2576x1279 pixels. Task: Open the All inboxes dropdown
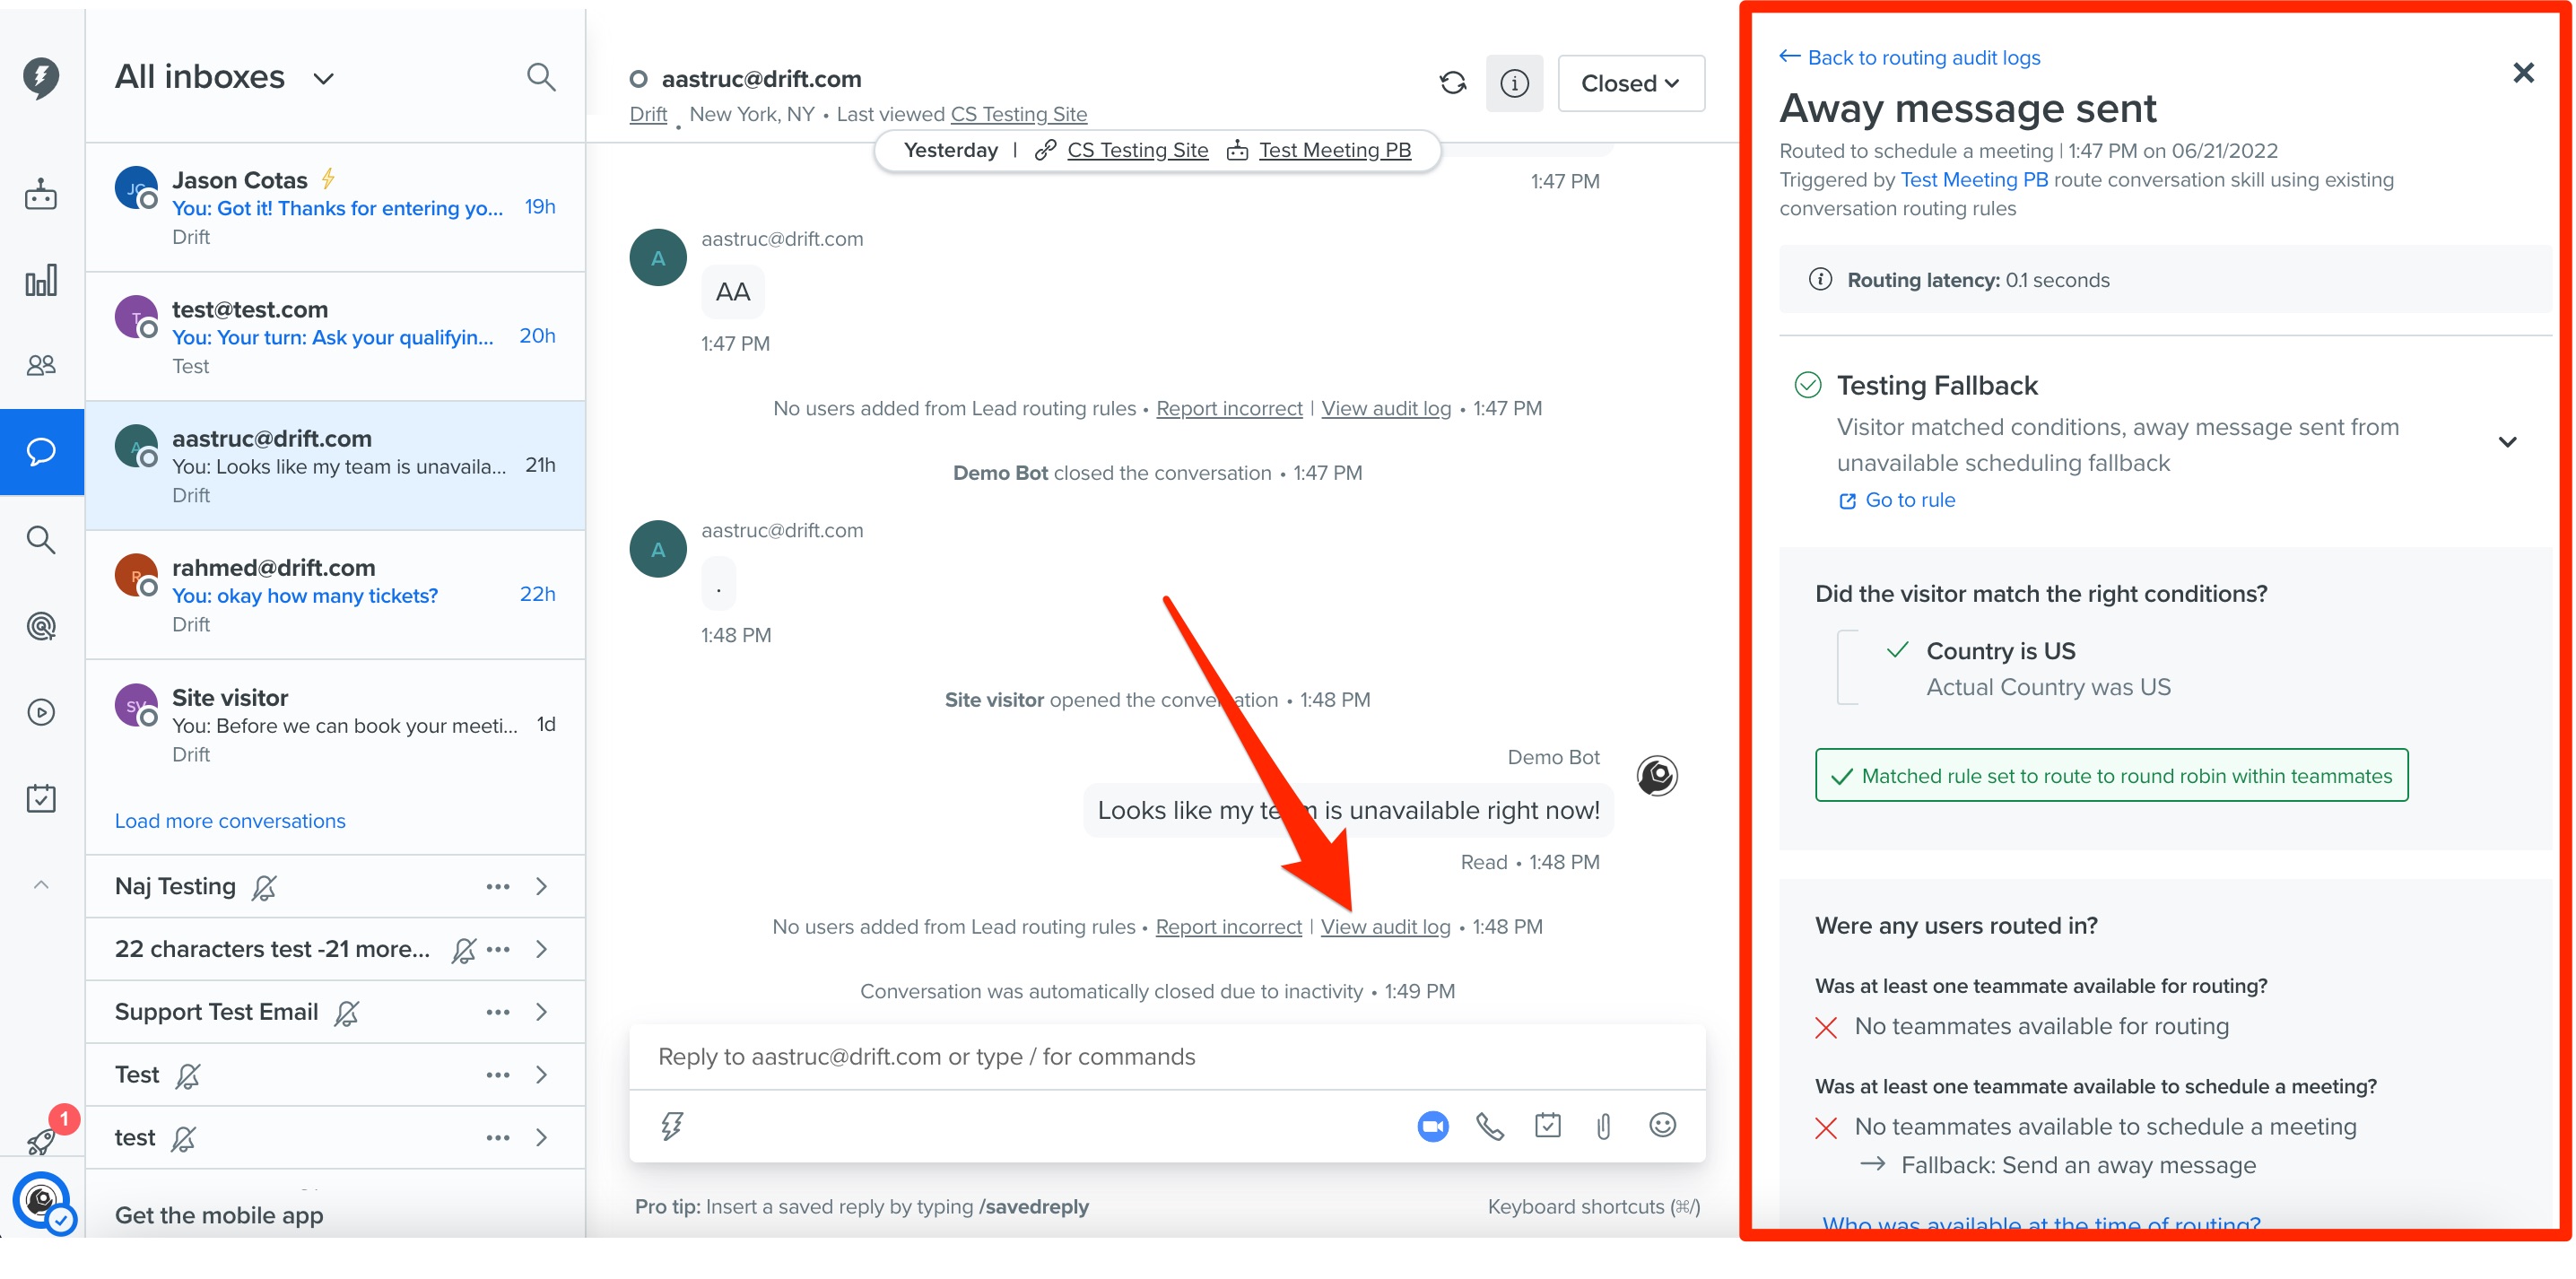(x=224, y=77)
